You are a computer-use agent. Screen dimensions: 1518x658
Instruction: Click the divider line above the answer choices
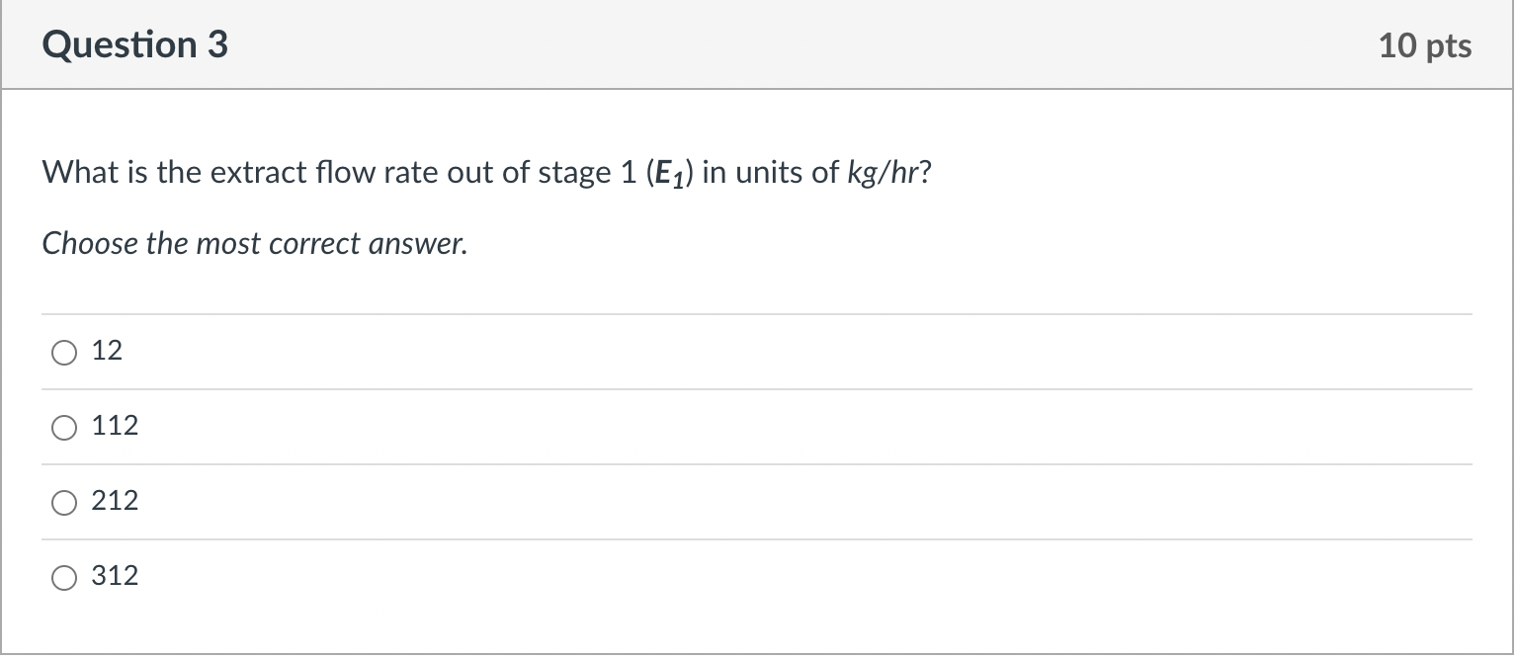click(x=759, y=313)
